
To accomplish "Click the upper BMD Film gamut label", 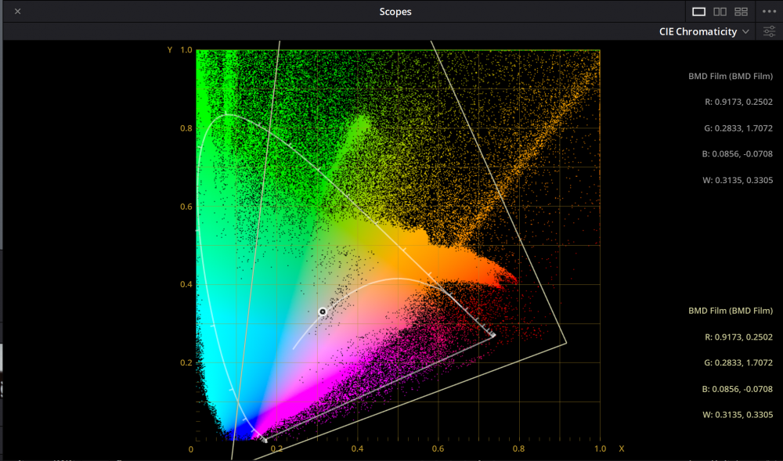I will click(x=730, y=76).
